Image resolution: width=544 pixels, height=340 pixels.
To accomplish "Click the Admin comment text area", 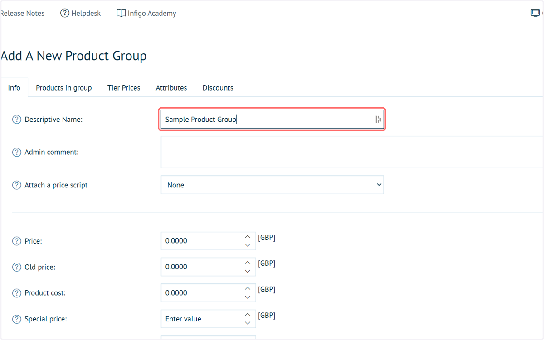I will tap(352, 152).
